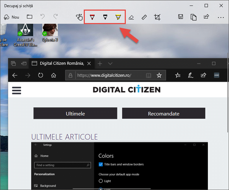The height and width of the screenshot is (190, 229).
Task: Select the yellow highlighter tool
Action: coord(118,17)
